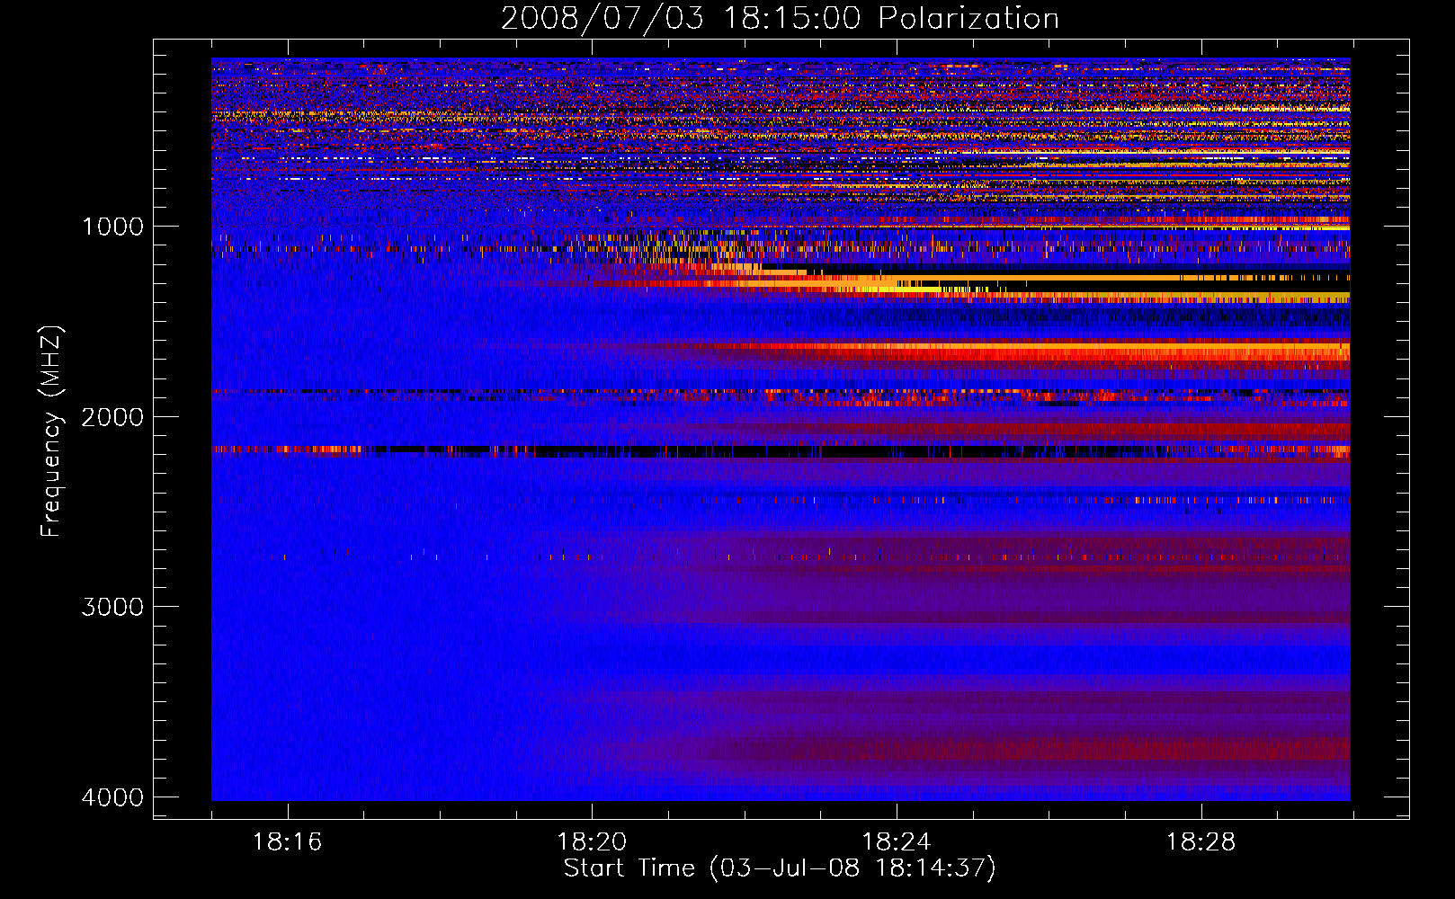
Task: Click the 3000 frequency tick label
Action: tap(112, 607)
